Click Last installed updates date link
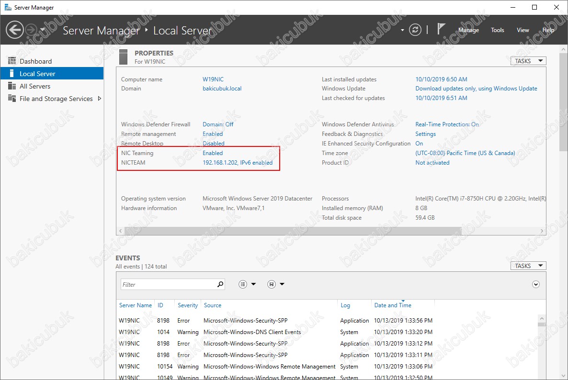568x380 pixels. pyautogui.click(x=441, y=79)
